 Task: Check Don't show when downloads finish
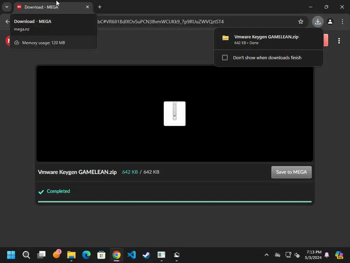point(225,58)
